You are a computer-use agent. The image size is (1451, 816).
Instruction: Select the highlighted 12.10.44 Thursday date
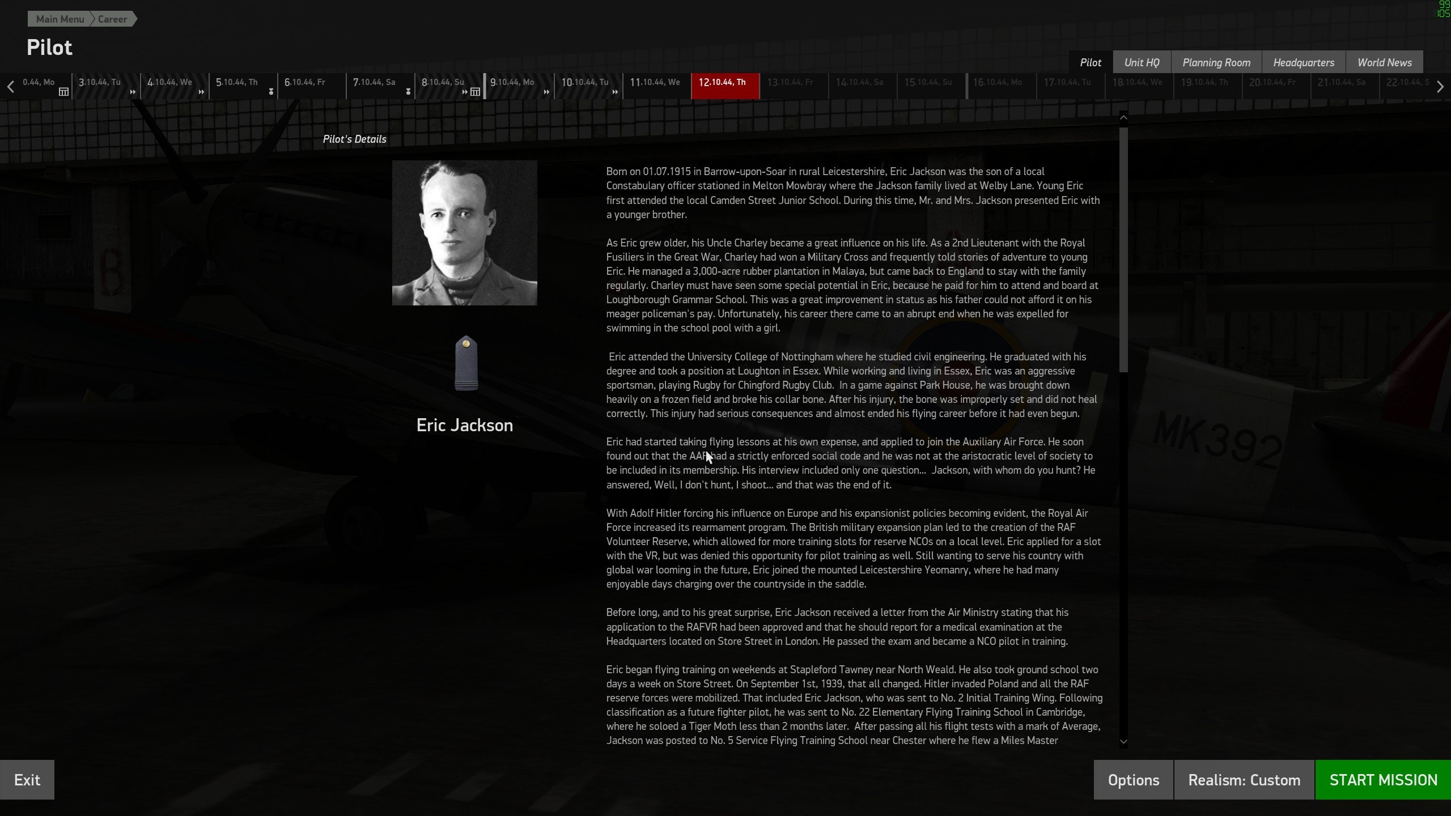coord(725,86)
